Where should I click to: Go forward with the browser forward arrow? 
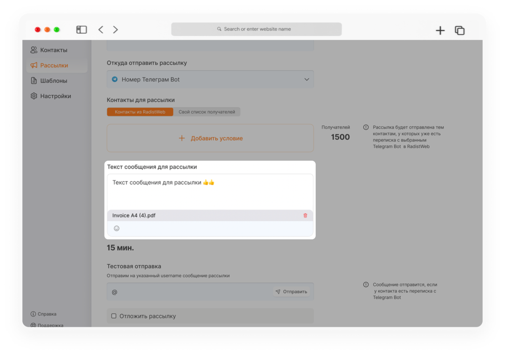(115, 29)
